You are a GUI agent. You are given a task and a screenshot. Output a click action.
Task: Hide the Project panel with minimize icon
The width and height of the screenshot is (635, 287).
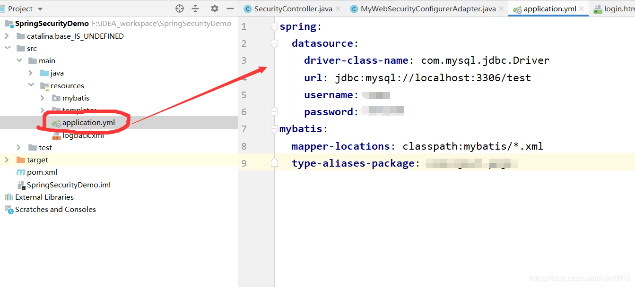(x=230, y=8)
